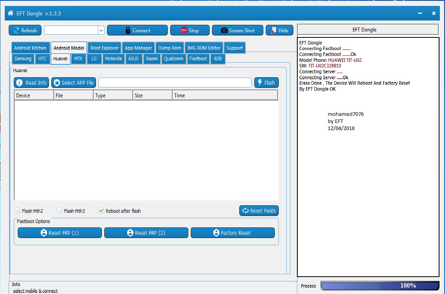445x294 pixels.
Task: Click the home icon in title bar
Action: pyautogui.click(x=11, y=13)
